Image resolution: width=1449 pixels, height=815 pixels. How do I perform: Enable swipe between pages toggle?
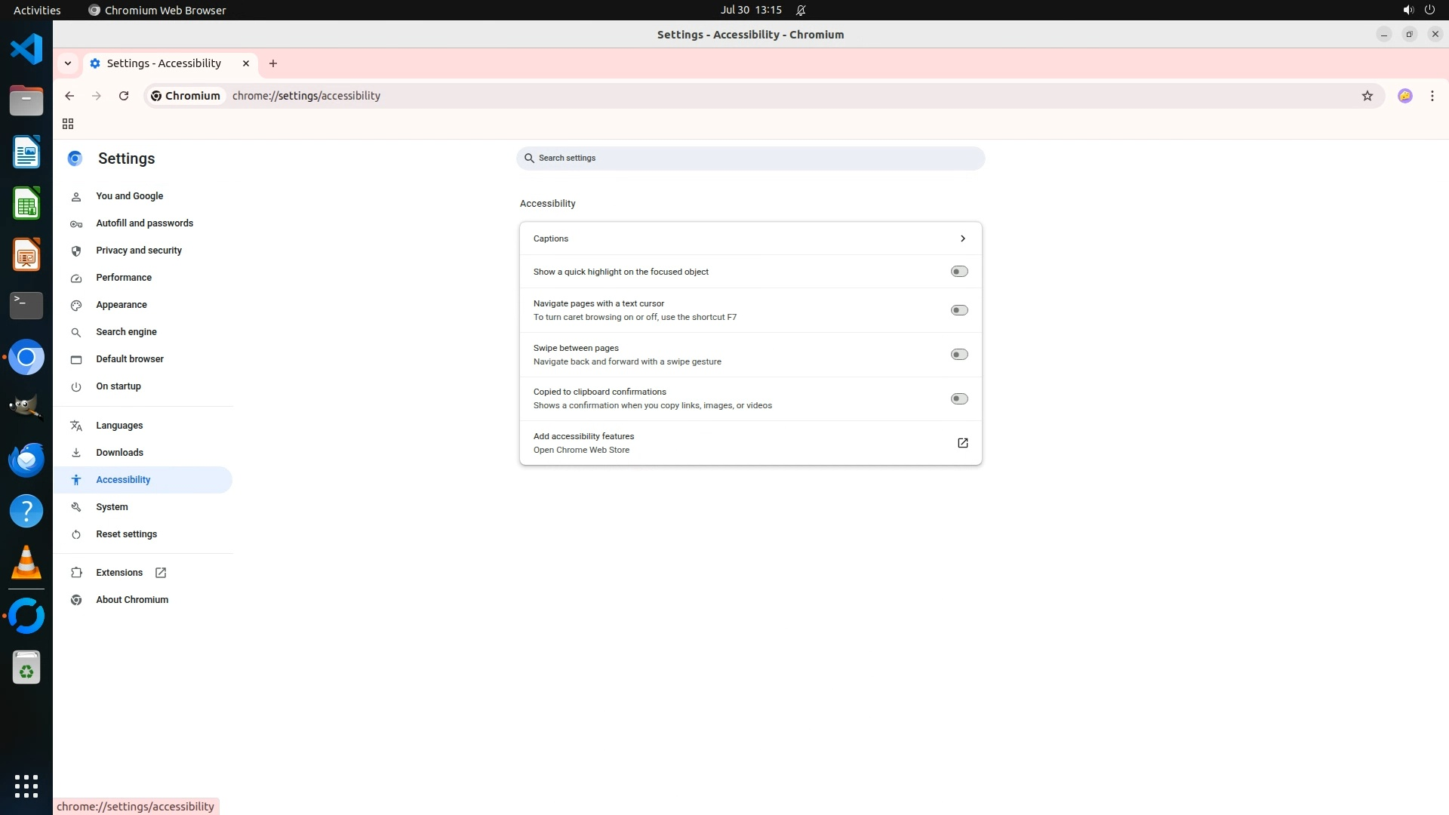click(958, 355)
